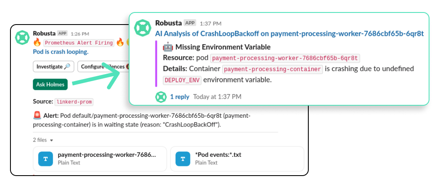The width and height of the screenshot is (437, 186).
Task: Click the DEPLOY_ENV code tag
Action: coord(182,80)
